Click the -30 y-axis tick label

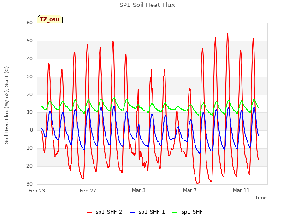[29, 184]
